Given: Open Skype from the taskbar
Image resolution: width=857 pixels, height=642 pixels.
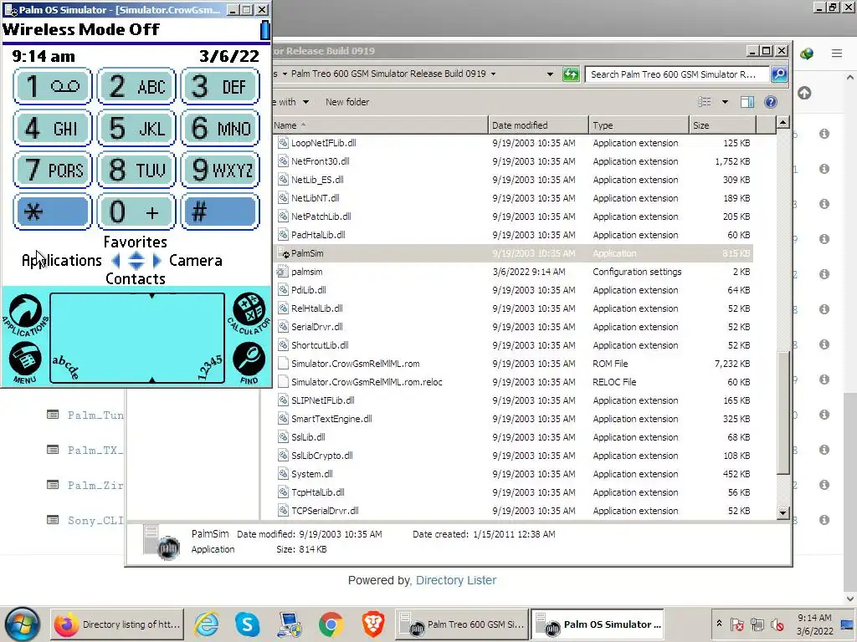Looking at the screenshot, I should point(248,624).
